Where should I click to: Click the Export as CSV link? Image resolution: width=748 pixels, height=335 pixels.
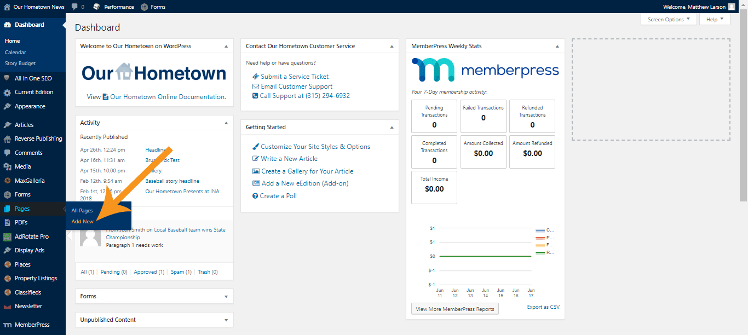(543, 307)
